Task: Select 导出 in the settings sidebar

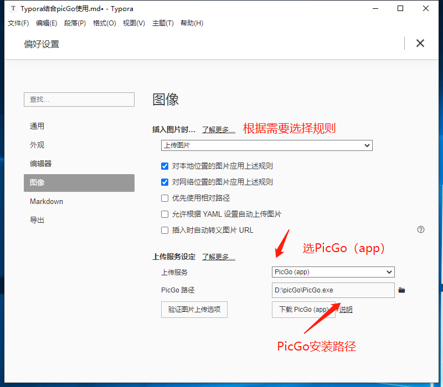Action: coord(79,220)
